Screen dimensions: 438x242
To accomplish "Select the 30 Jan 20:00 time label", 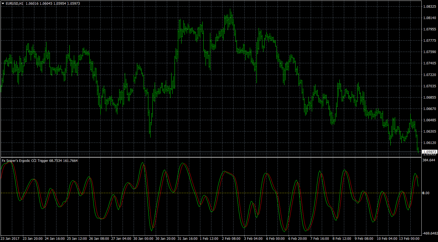I will 165,239.
